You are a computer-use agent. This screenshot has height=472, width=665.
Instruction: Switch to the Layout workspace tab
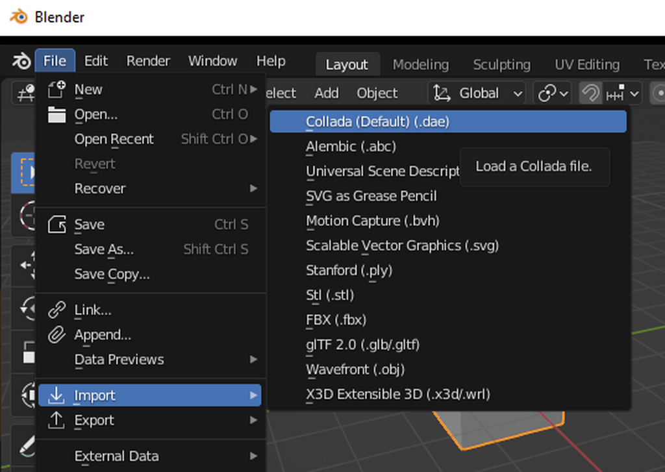pyautogui.click(x=347, y=64)
